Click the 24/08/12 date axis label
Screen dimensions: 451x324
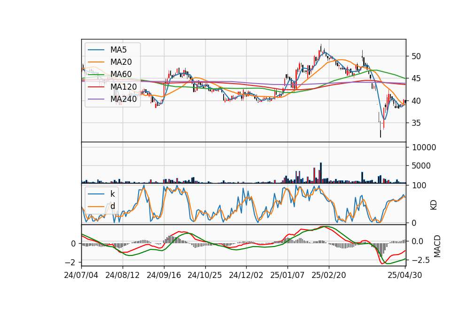(x=123, y=275)
